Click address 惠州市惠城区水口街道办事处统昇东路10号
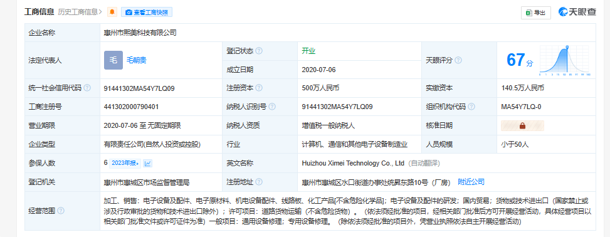Screen dimensions: 610x237 365,182
